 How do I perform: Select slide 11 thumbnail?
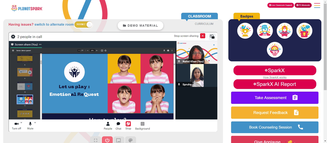25,99
